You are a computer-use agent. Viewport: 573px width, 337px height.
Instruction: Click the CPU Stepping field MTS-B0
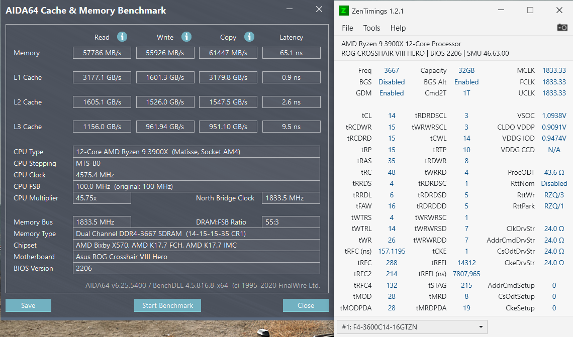click(x=196, y=163)
